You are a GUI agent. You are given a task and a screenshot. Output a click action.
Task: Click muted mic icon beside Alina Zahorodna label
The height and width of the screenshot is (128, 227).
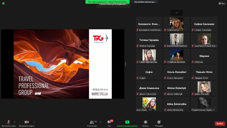pos(165,110)
